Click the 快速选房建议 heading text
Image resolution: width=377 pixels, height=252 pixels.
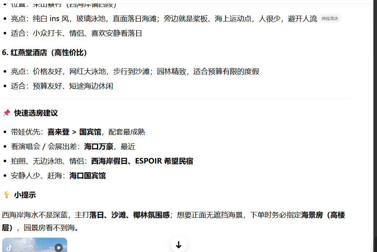36,113
